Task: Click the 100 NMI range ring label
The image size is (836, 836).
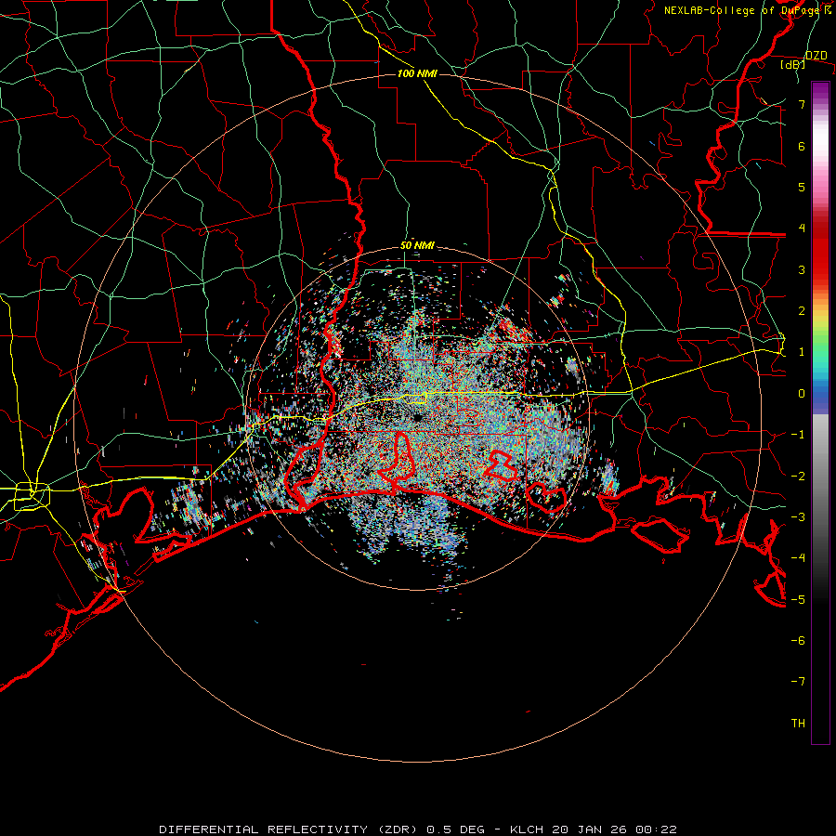Action: (x=417, y=73)
